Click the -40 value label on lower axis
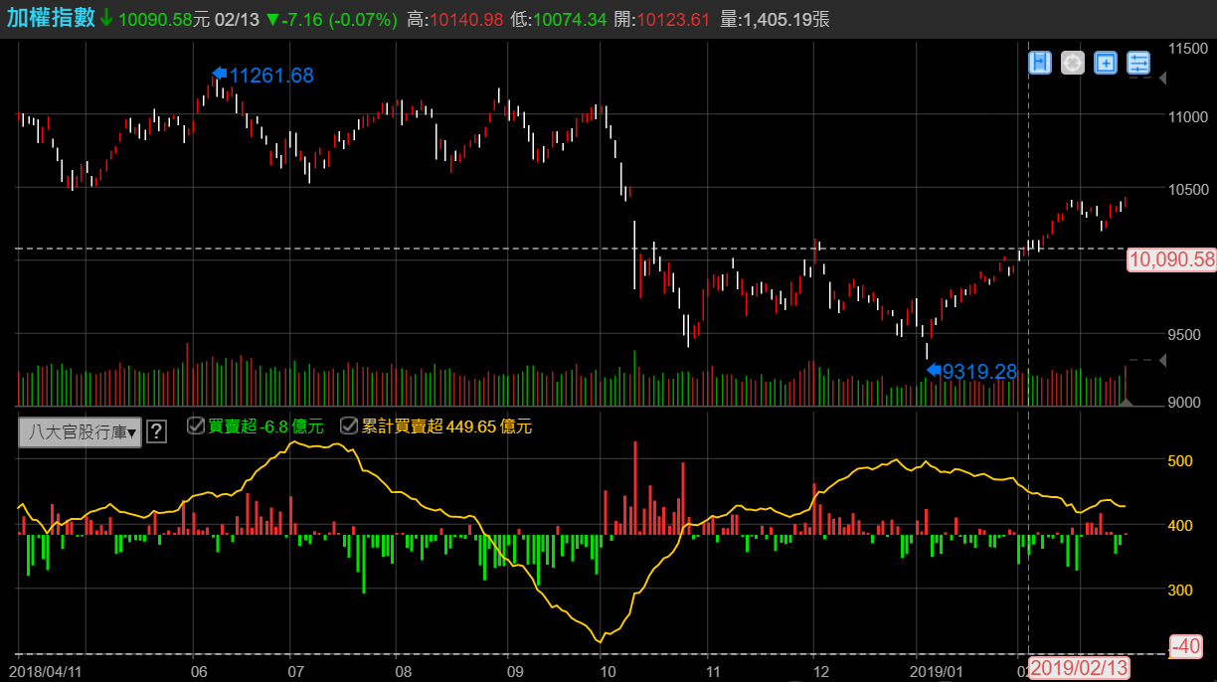Image resolution: width=1217 pixels, height=682 pixels. (1187, 646)
